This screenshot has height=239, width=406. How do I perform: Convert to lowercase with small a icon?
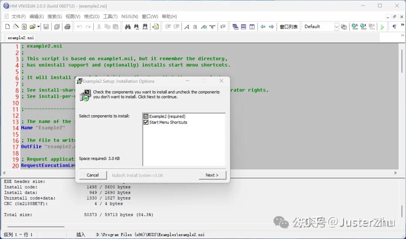[x=195, y=27]
